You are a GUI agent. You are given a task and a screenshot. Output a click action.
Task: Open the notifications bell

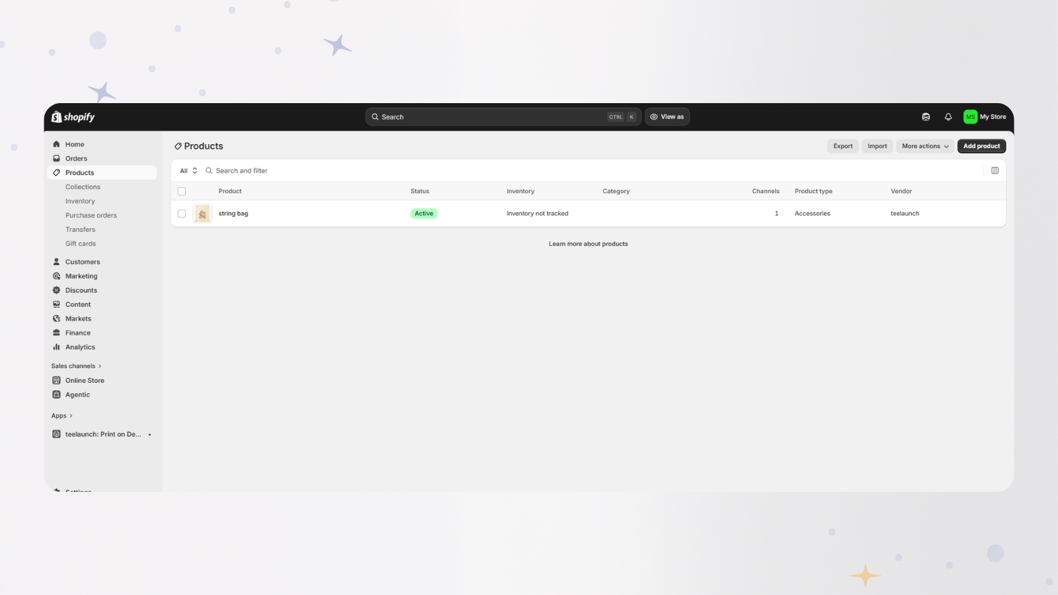[x=948, y=117]
